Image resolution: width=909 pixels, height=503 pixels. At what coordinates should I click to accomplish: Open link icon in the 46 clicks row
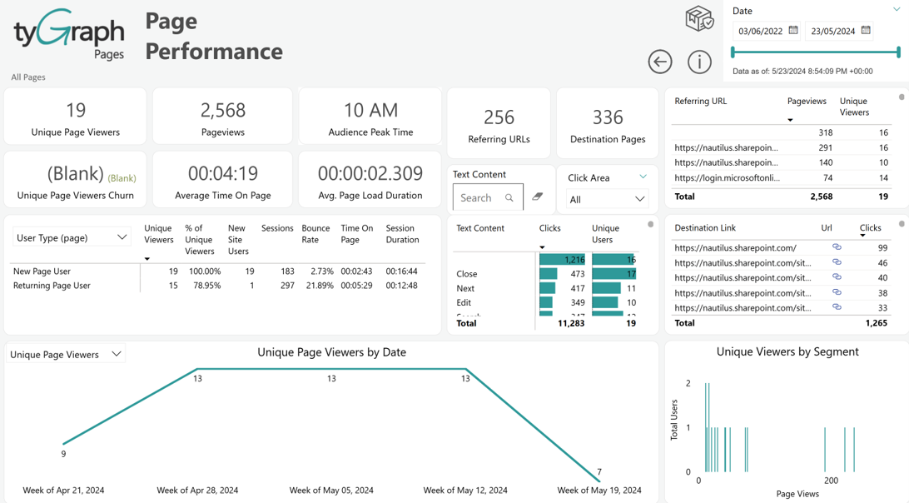coord(837,262)
